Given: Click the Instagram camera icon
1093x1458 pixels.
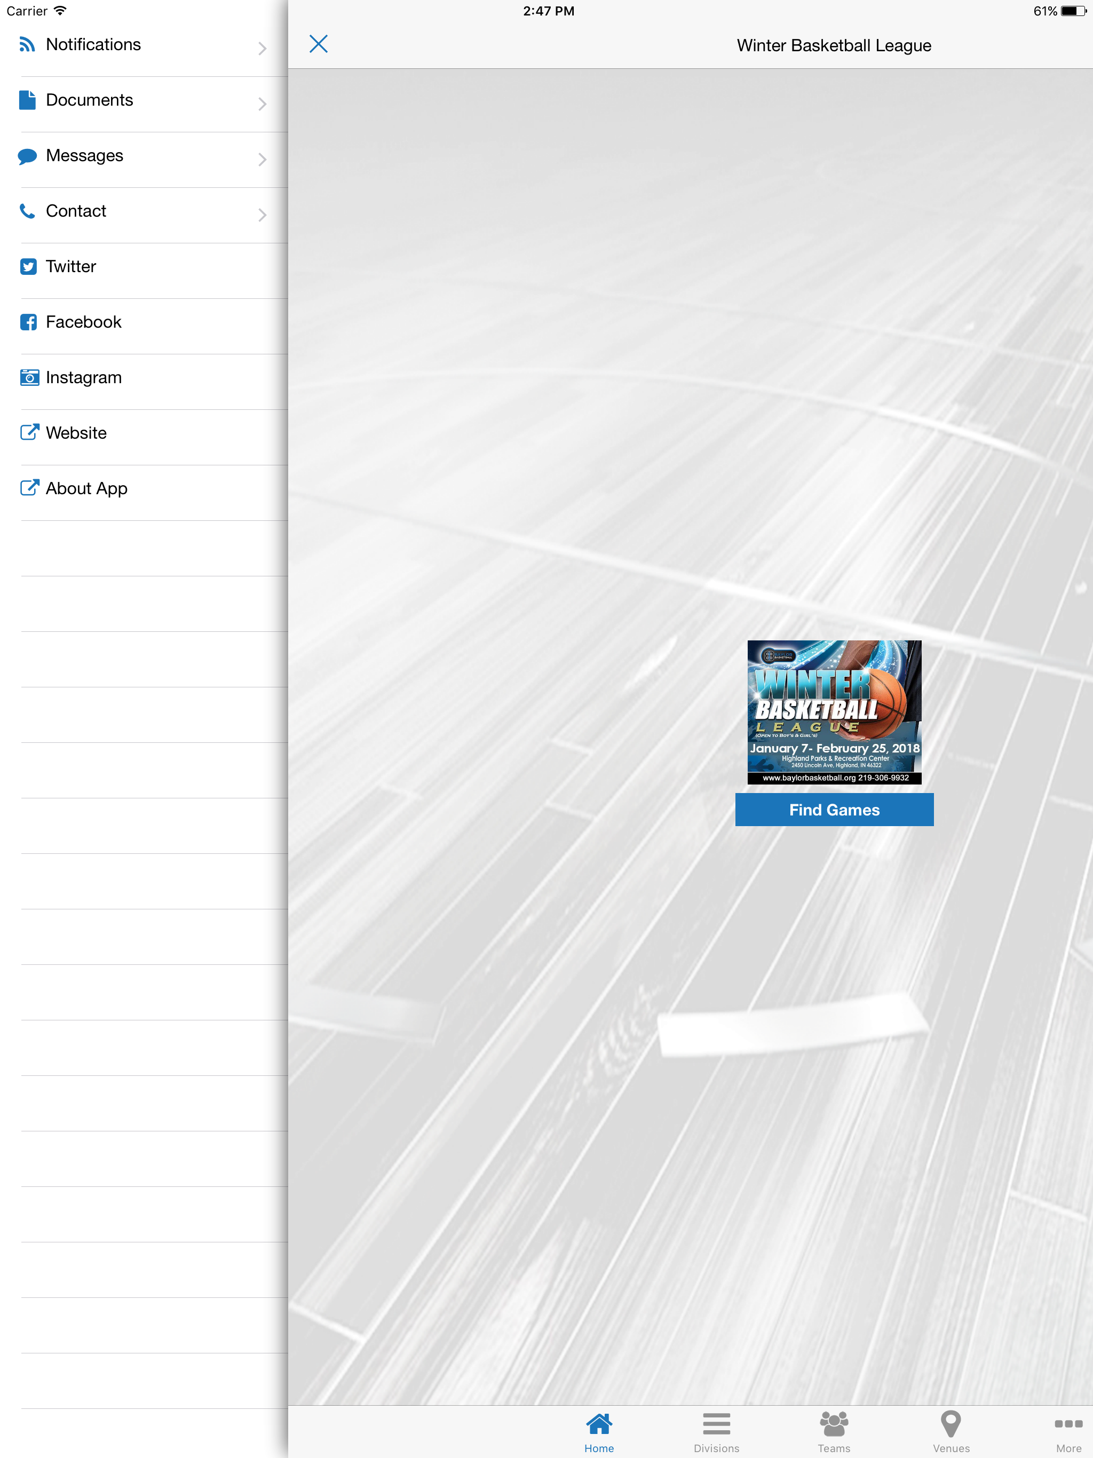Looking at the screenshot, I should click(x=30, y=377).
